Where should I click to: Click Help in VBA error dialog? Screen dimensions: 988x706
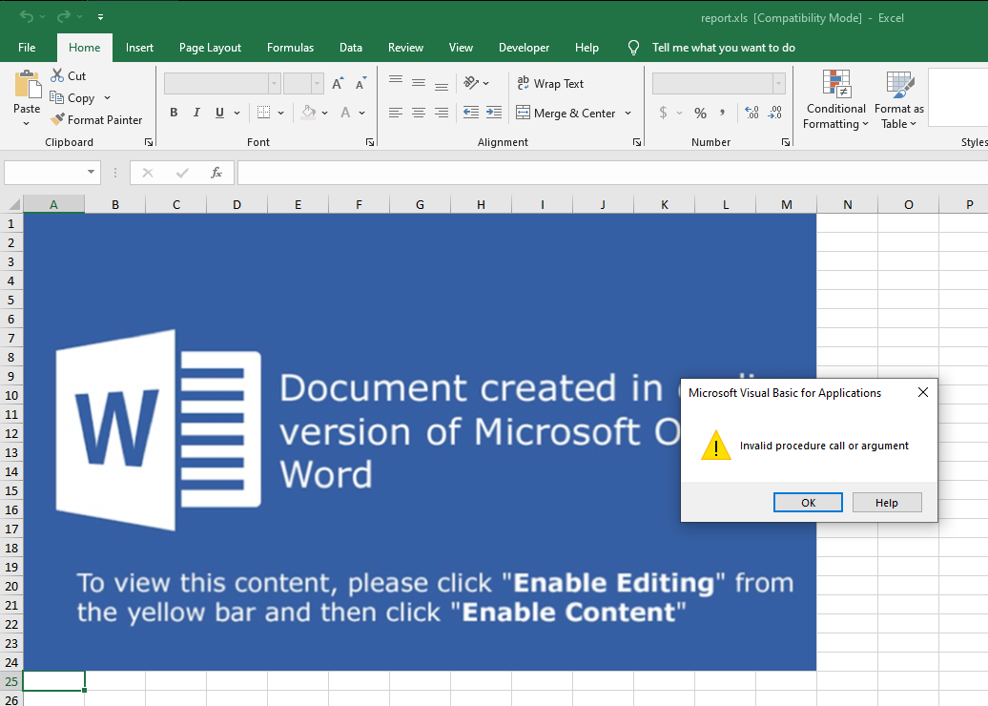[x=887, y=503]
